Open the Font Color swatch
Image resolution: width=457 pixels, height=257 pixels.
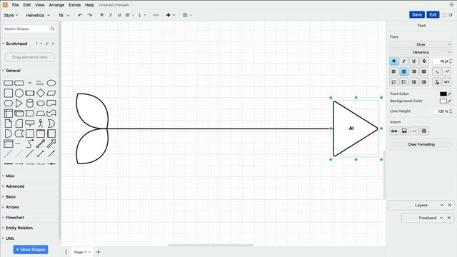pos(443,94)
